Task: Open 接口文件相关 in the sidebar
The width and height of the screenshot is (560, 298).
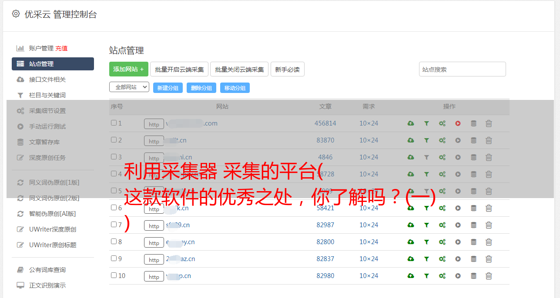Action: click(47, 79)
